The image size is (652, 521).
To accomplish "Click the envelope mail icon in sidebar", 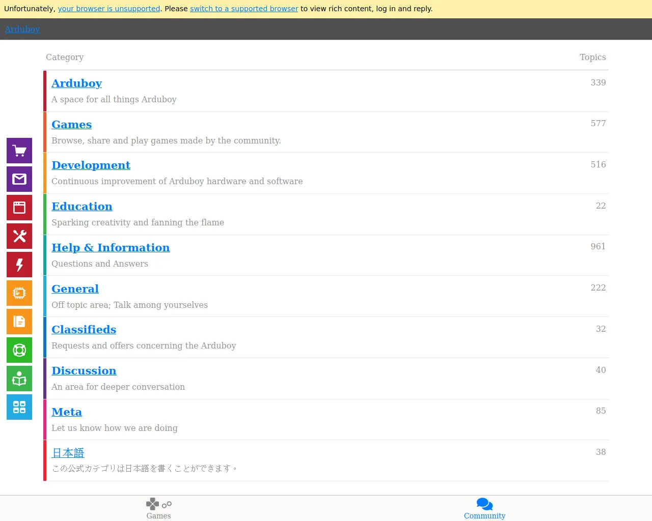I will [x=19, y=179].
